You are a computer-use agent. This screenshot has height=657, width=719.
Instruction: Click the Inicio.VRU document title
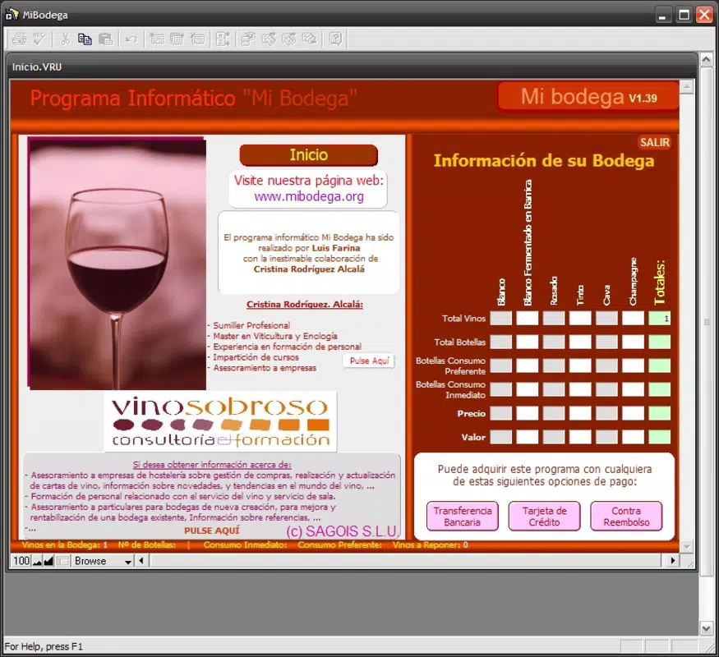click(37, 67)
